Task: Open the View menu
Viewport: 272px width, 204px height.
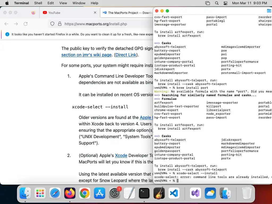Action: [63, 3]
